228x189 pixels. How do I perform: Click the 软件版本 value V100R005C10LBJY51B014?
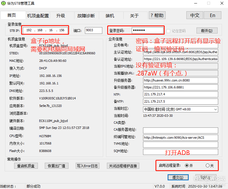(x=58, y=99)
